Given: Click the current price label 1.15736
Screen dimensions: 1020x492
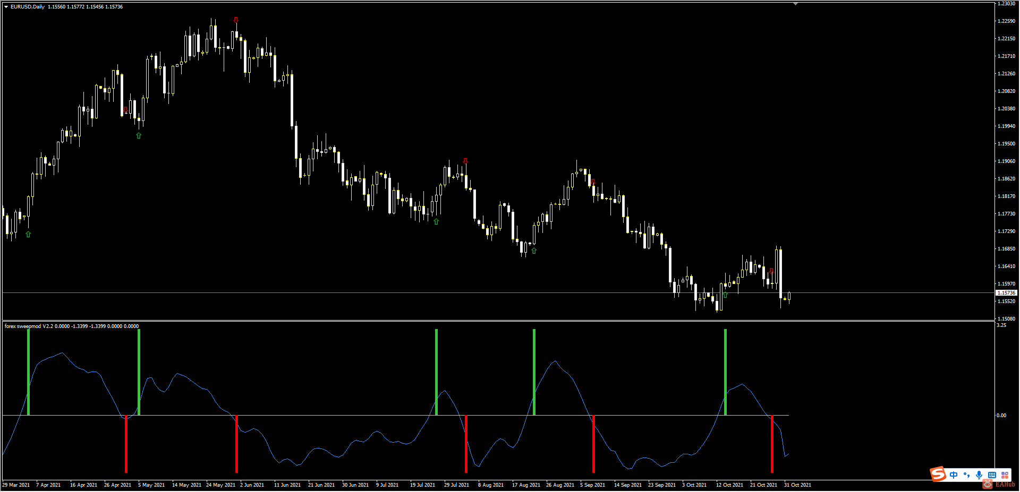Looking at the screenshot, I should click(1006, 293).
